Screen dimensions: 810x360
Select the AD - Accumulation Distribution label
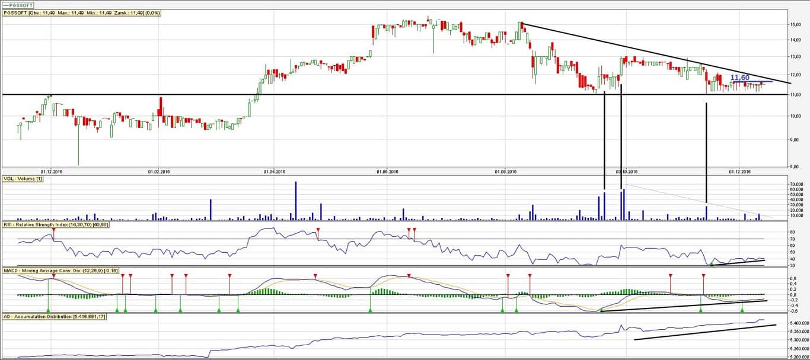[54, 317]
